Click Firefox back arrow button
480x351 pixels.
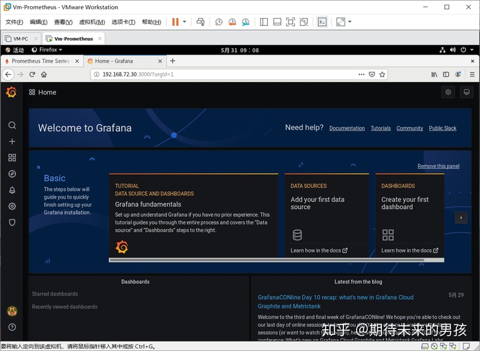pyautogui.click(x=8, y=75)
